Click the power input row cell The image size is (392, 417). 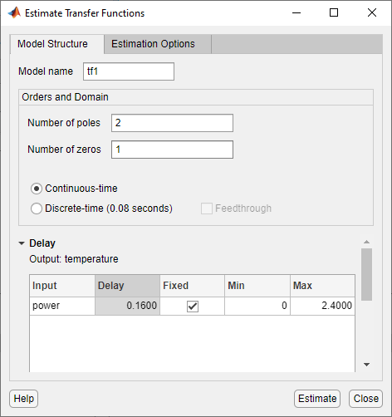point(62,306)
